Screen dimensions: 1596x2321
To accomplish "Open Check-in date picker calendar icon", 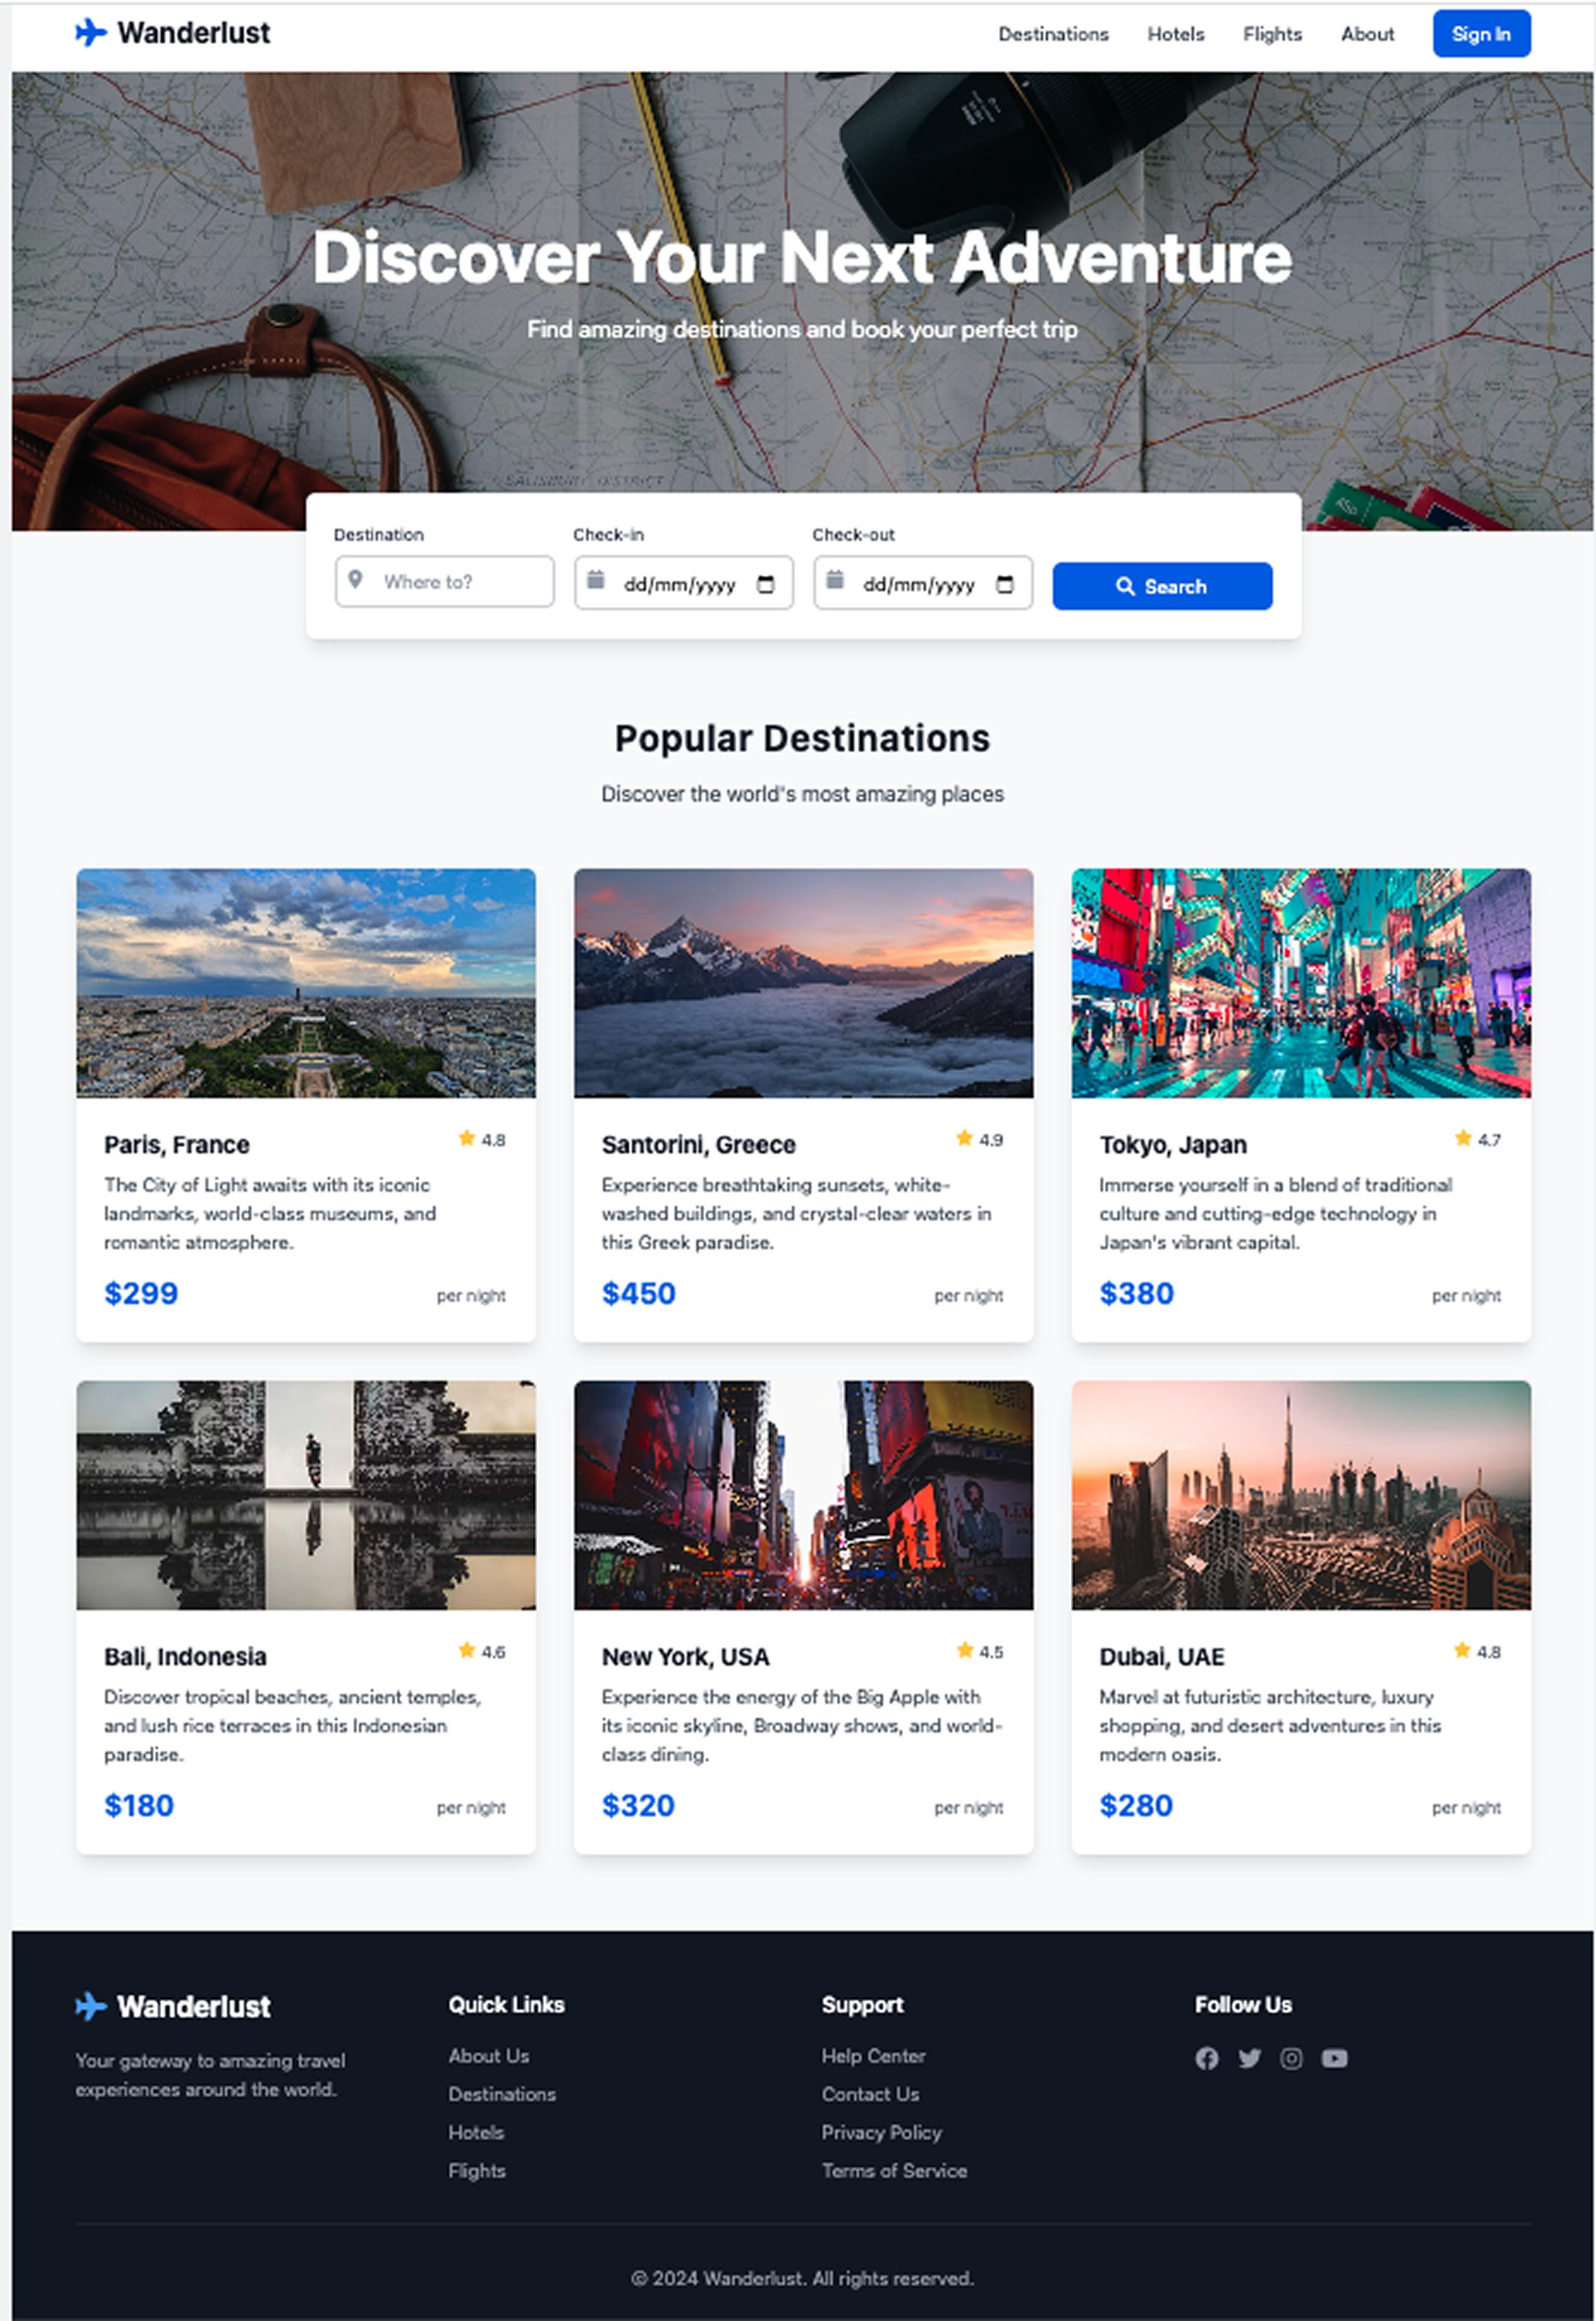I will pos(766,584).
